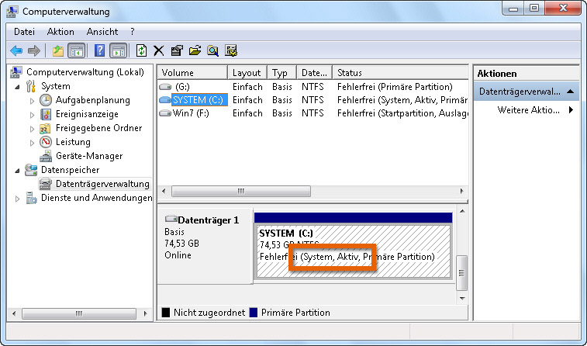Expand the Aufgabenplanung tree node

pyautogui.click(x=32, y=101)
